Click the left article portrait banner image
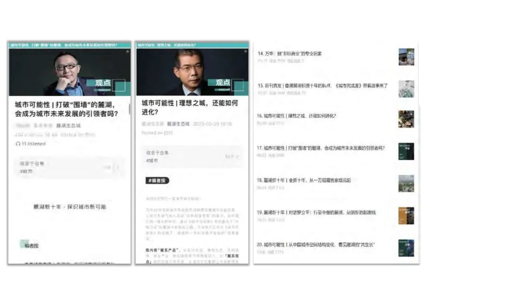 [x=70, y=72]
